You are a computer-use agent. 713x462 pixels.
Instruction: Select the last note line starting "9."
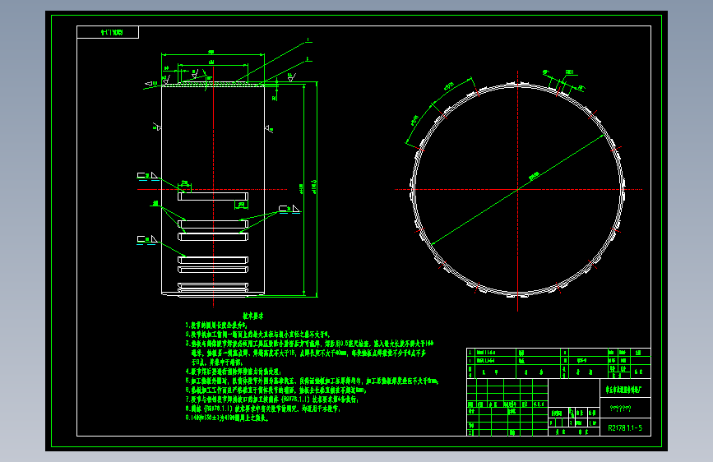click(x=227, y=418)
